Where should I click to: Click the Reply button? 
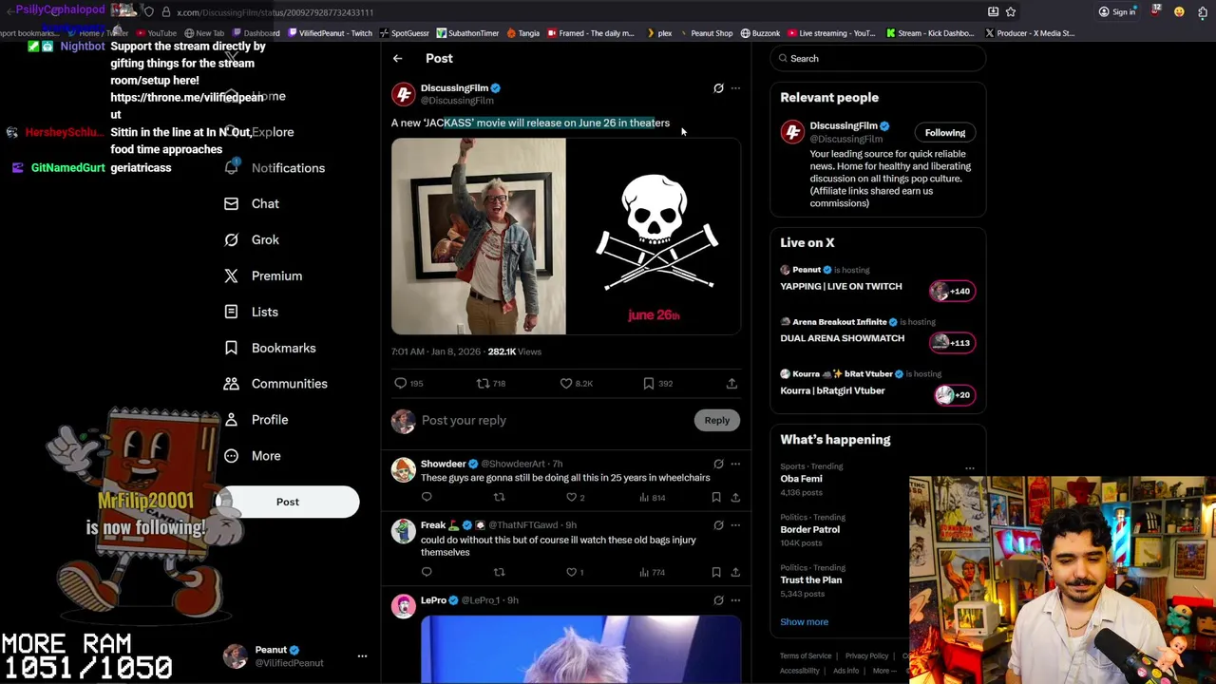(x=717, y=421)
